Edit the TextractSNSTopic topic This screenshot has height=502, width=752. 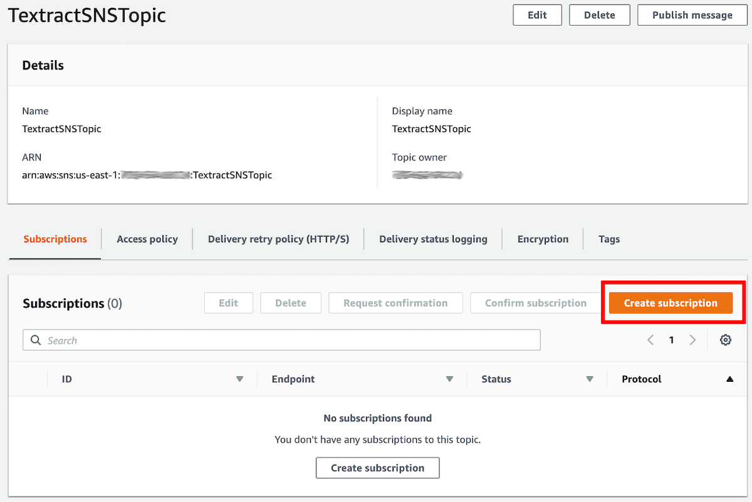pyautogui.click(x=537, y=15)
